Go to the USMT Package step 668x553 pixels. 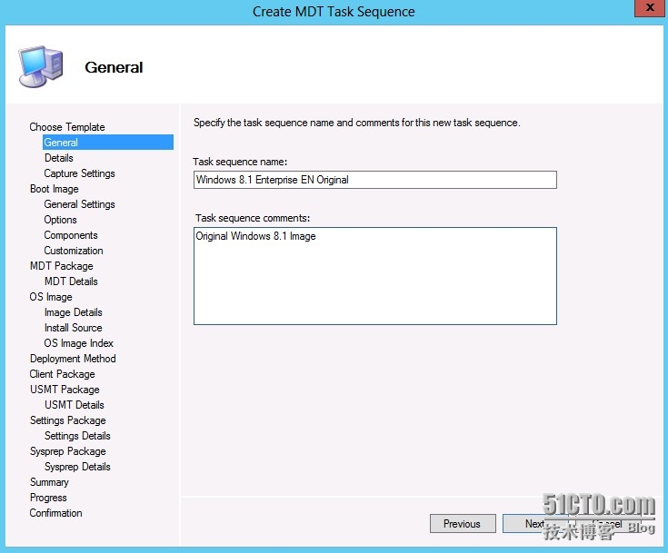point(65,390)
